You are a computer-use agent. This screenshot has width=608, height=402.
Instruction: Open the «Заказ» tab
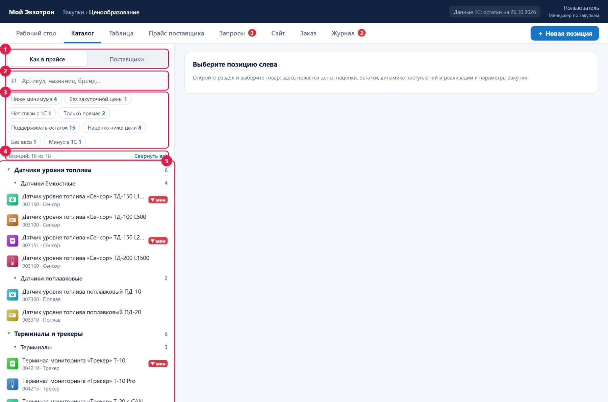(308, 33)
